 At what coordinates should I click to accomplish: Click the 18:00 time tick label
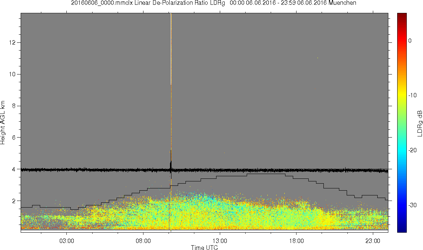pos(297,241)
